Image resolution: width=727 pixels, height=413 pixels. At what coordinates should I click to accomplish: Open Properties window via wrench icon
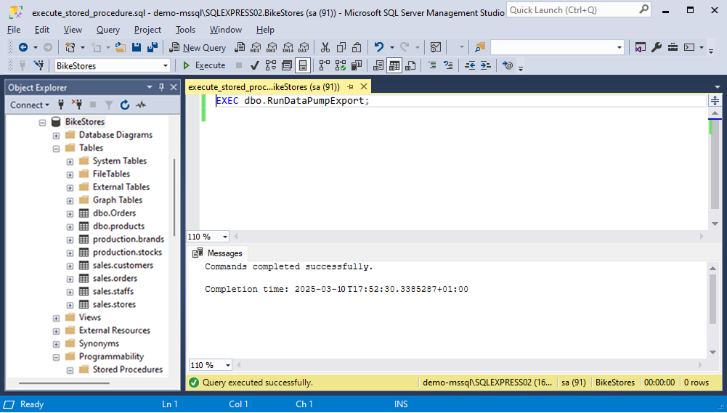point(657,47)
